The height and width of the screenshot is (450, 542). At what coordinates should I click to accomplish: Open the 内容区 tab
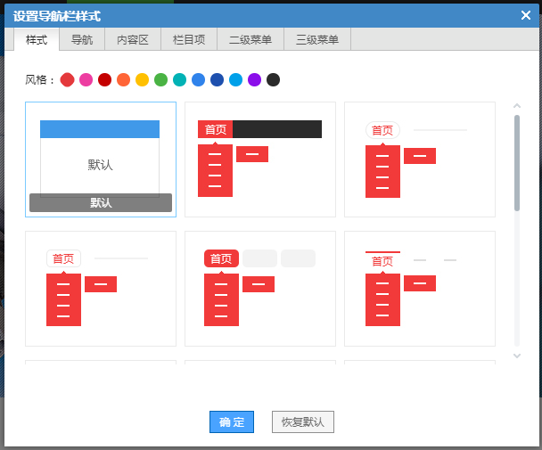coord(133,39)
